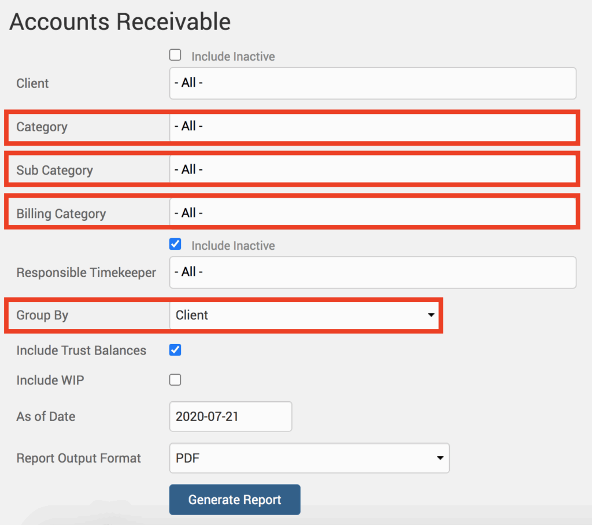
Task: Select the Category filter field
Action: [372, 127]
